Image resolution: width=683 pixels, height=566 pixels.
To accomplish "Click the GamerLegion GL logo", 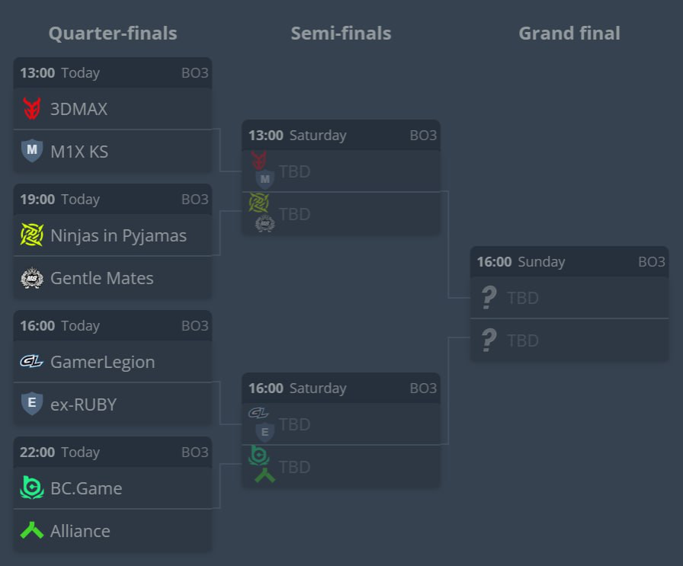I will (x=31, y=362).
